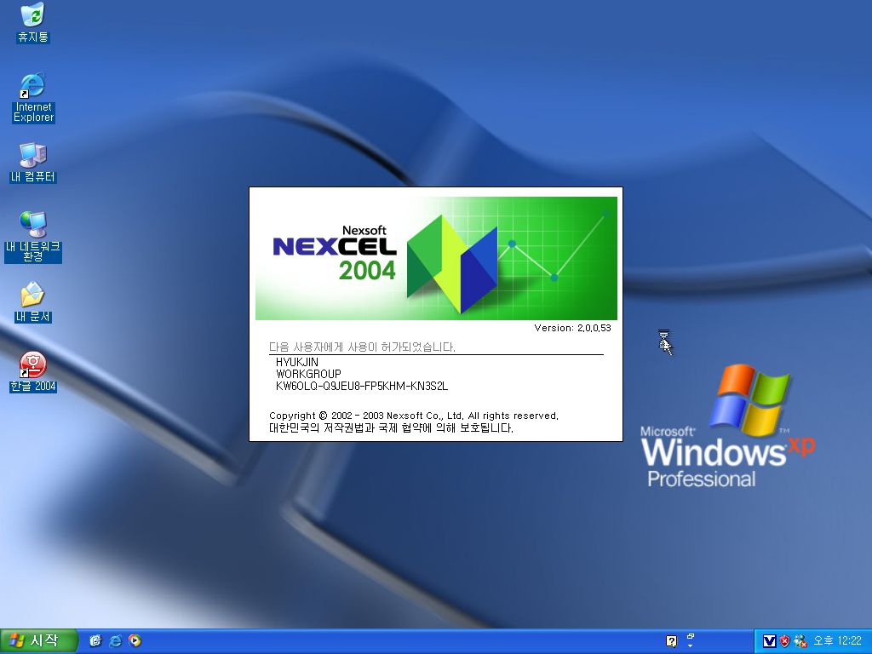Viewport: 872px width, 654px height.
Task: Click Show Desktop in Quick Launch
Action: [x=95, y=640]
